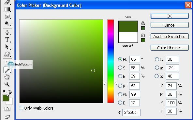Click the hex color field 3f630c
This screenshot has height=120, width=193.
click(131, 113)
